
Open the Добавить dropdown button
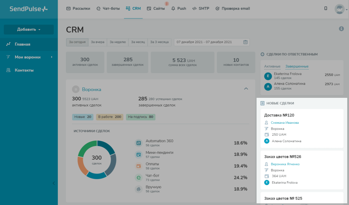click(29, 30)
